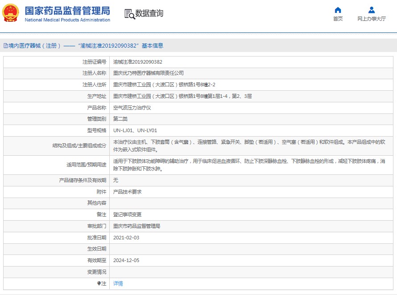Select model spec UN-LJ01、UN-LY01

[x=135, y=130]
